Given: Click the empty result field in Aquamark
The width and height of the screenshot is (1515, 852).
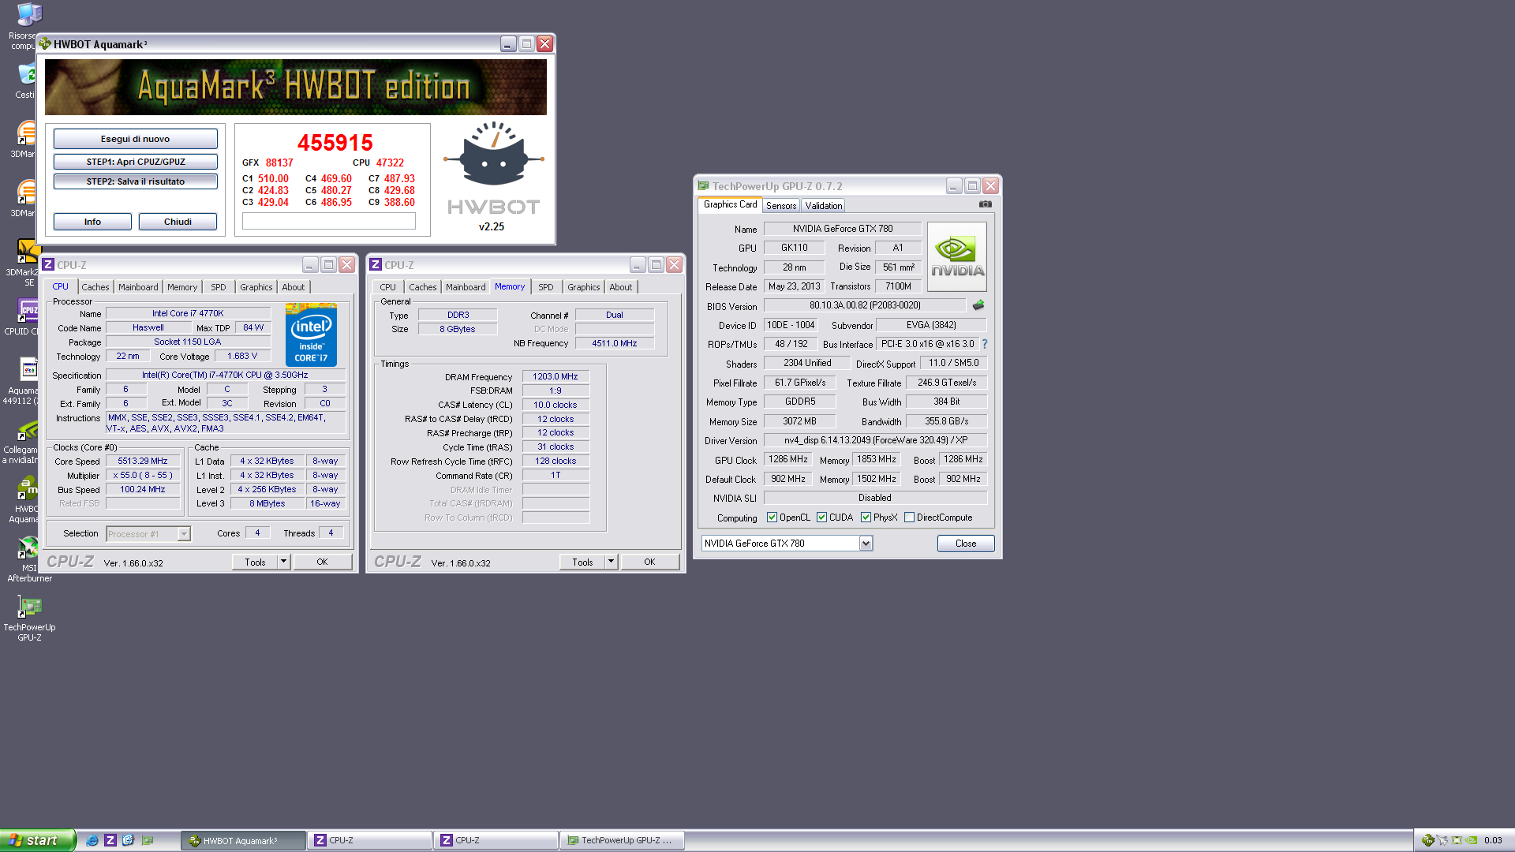Looking at the screenshot, I should [x=328, y=222].
